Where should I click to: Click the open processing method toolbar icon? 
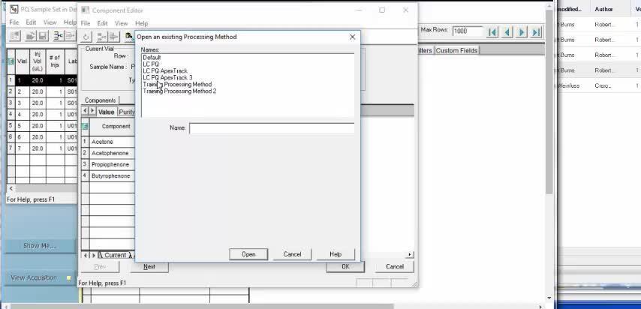[130, 36]
